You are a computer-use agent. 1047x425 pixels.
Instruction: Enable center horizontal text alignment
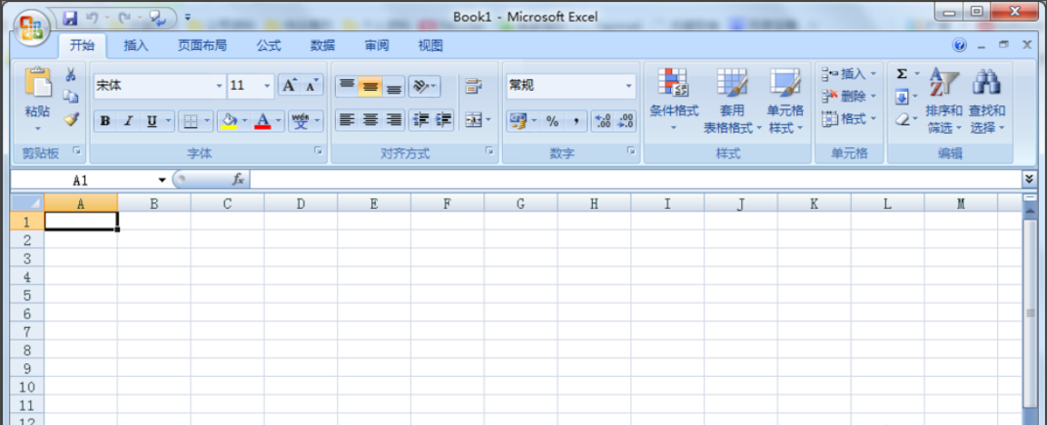pyautogui.click(x=370, y=120)
